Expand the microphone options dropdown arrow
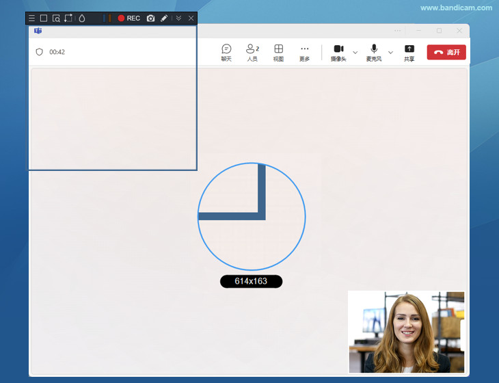 coord(390,53)
